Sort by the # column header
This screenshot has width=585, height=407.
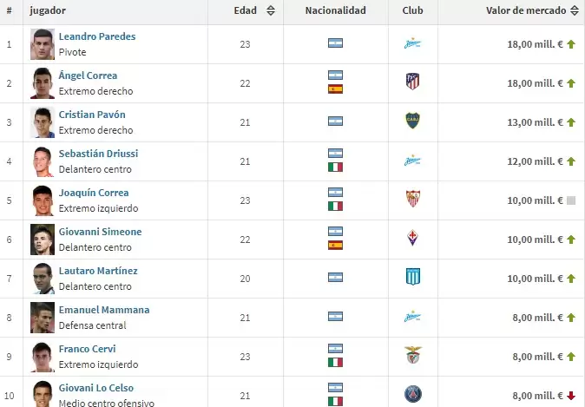tap(9, 11)
